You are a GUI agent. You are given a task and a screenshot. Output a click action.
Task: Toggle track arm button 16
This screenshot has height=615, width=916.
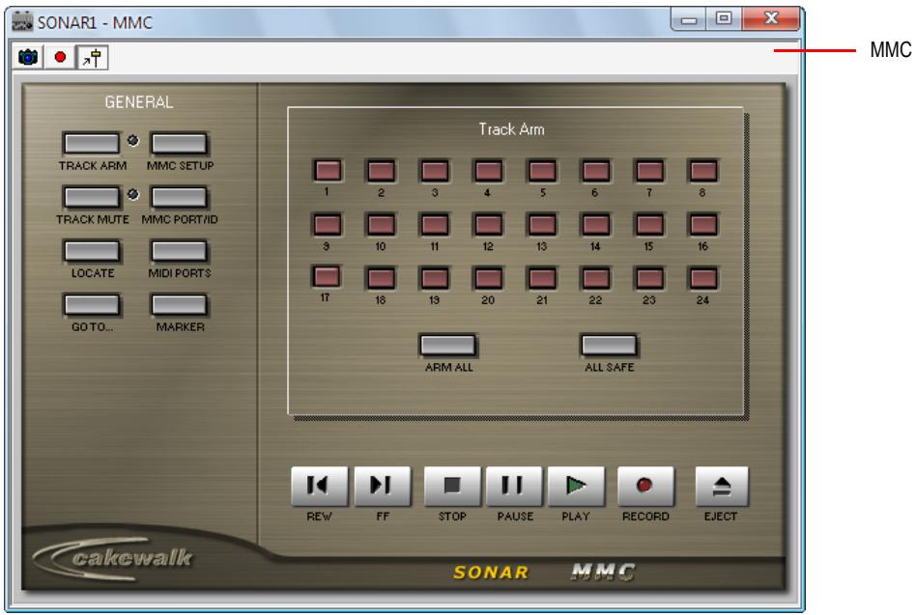click(703, 225)
